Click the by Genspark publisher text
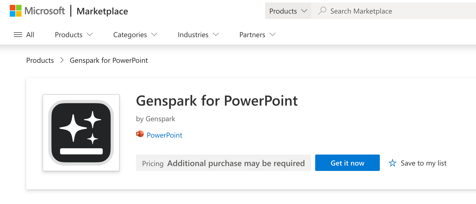The width and height of the screenshot is (476, 204). tap(155, 119)
